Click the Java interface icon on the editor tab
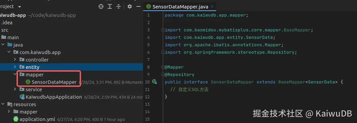357x123 pixels. pyautogui.click(x=149, y=7)
